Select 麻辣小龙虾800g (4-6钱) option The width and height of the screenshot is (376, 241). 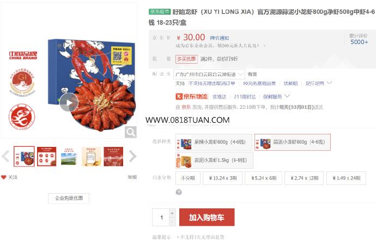coord(214,142)
